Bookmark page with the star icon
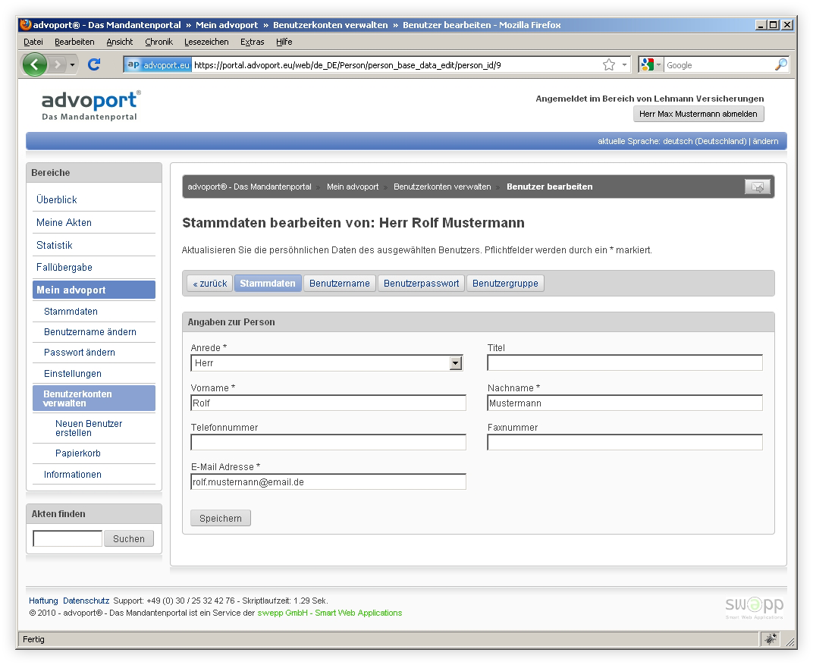 [x=609, y=64]
